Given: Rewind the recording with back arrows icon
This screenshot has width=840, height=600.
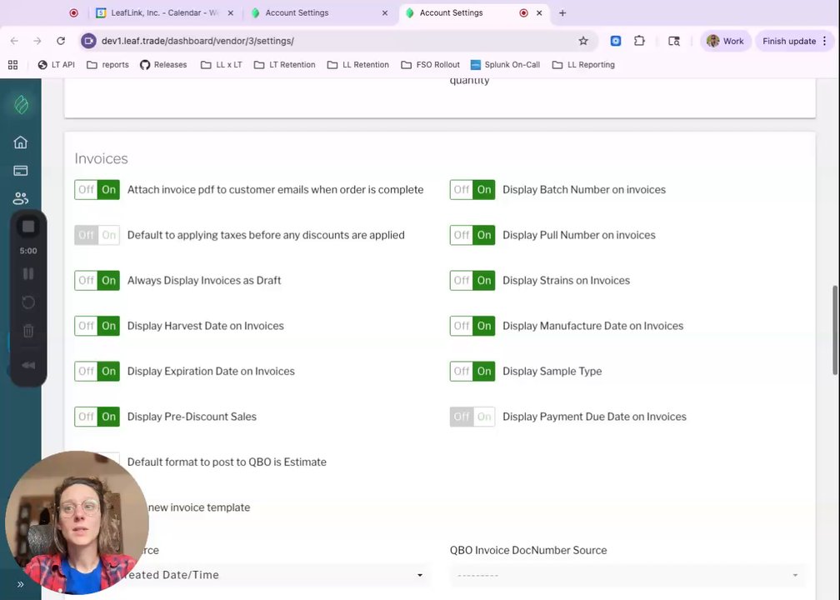Looking at the screenshot, I should [x=27, y=365].
